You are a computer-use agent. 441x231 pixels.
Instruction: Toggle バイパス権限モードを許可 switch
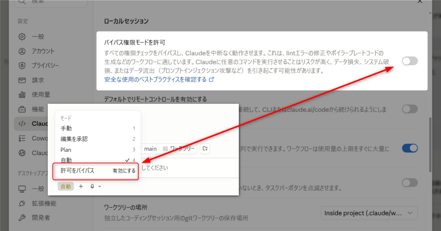410,61
